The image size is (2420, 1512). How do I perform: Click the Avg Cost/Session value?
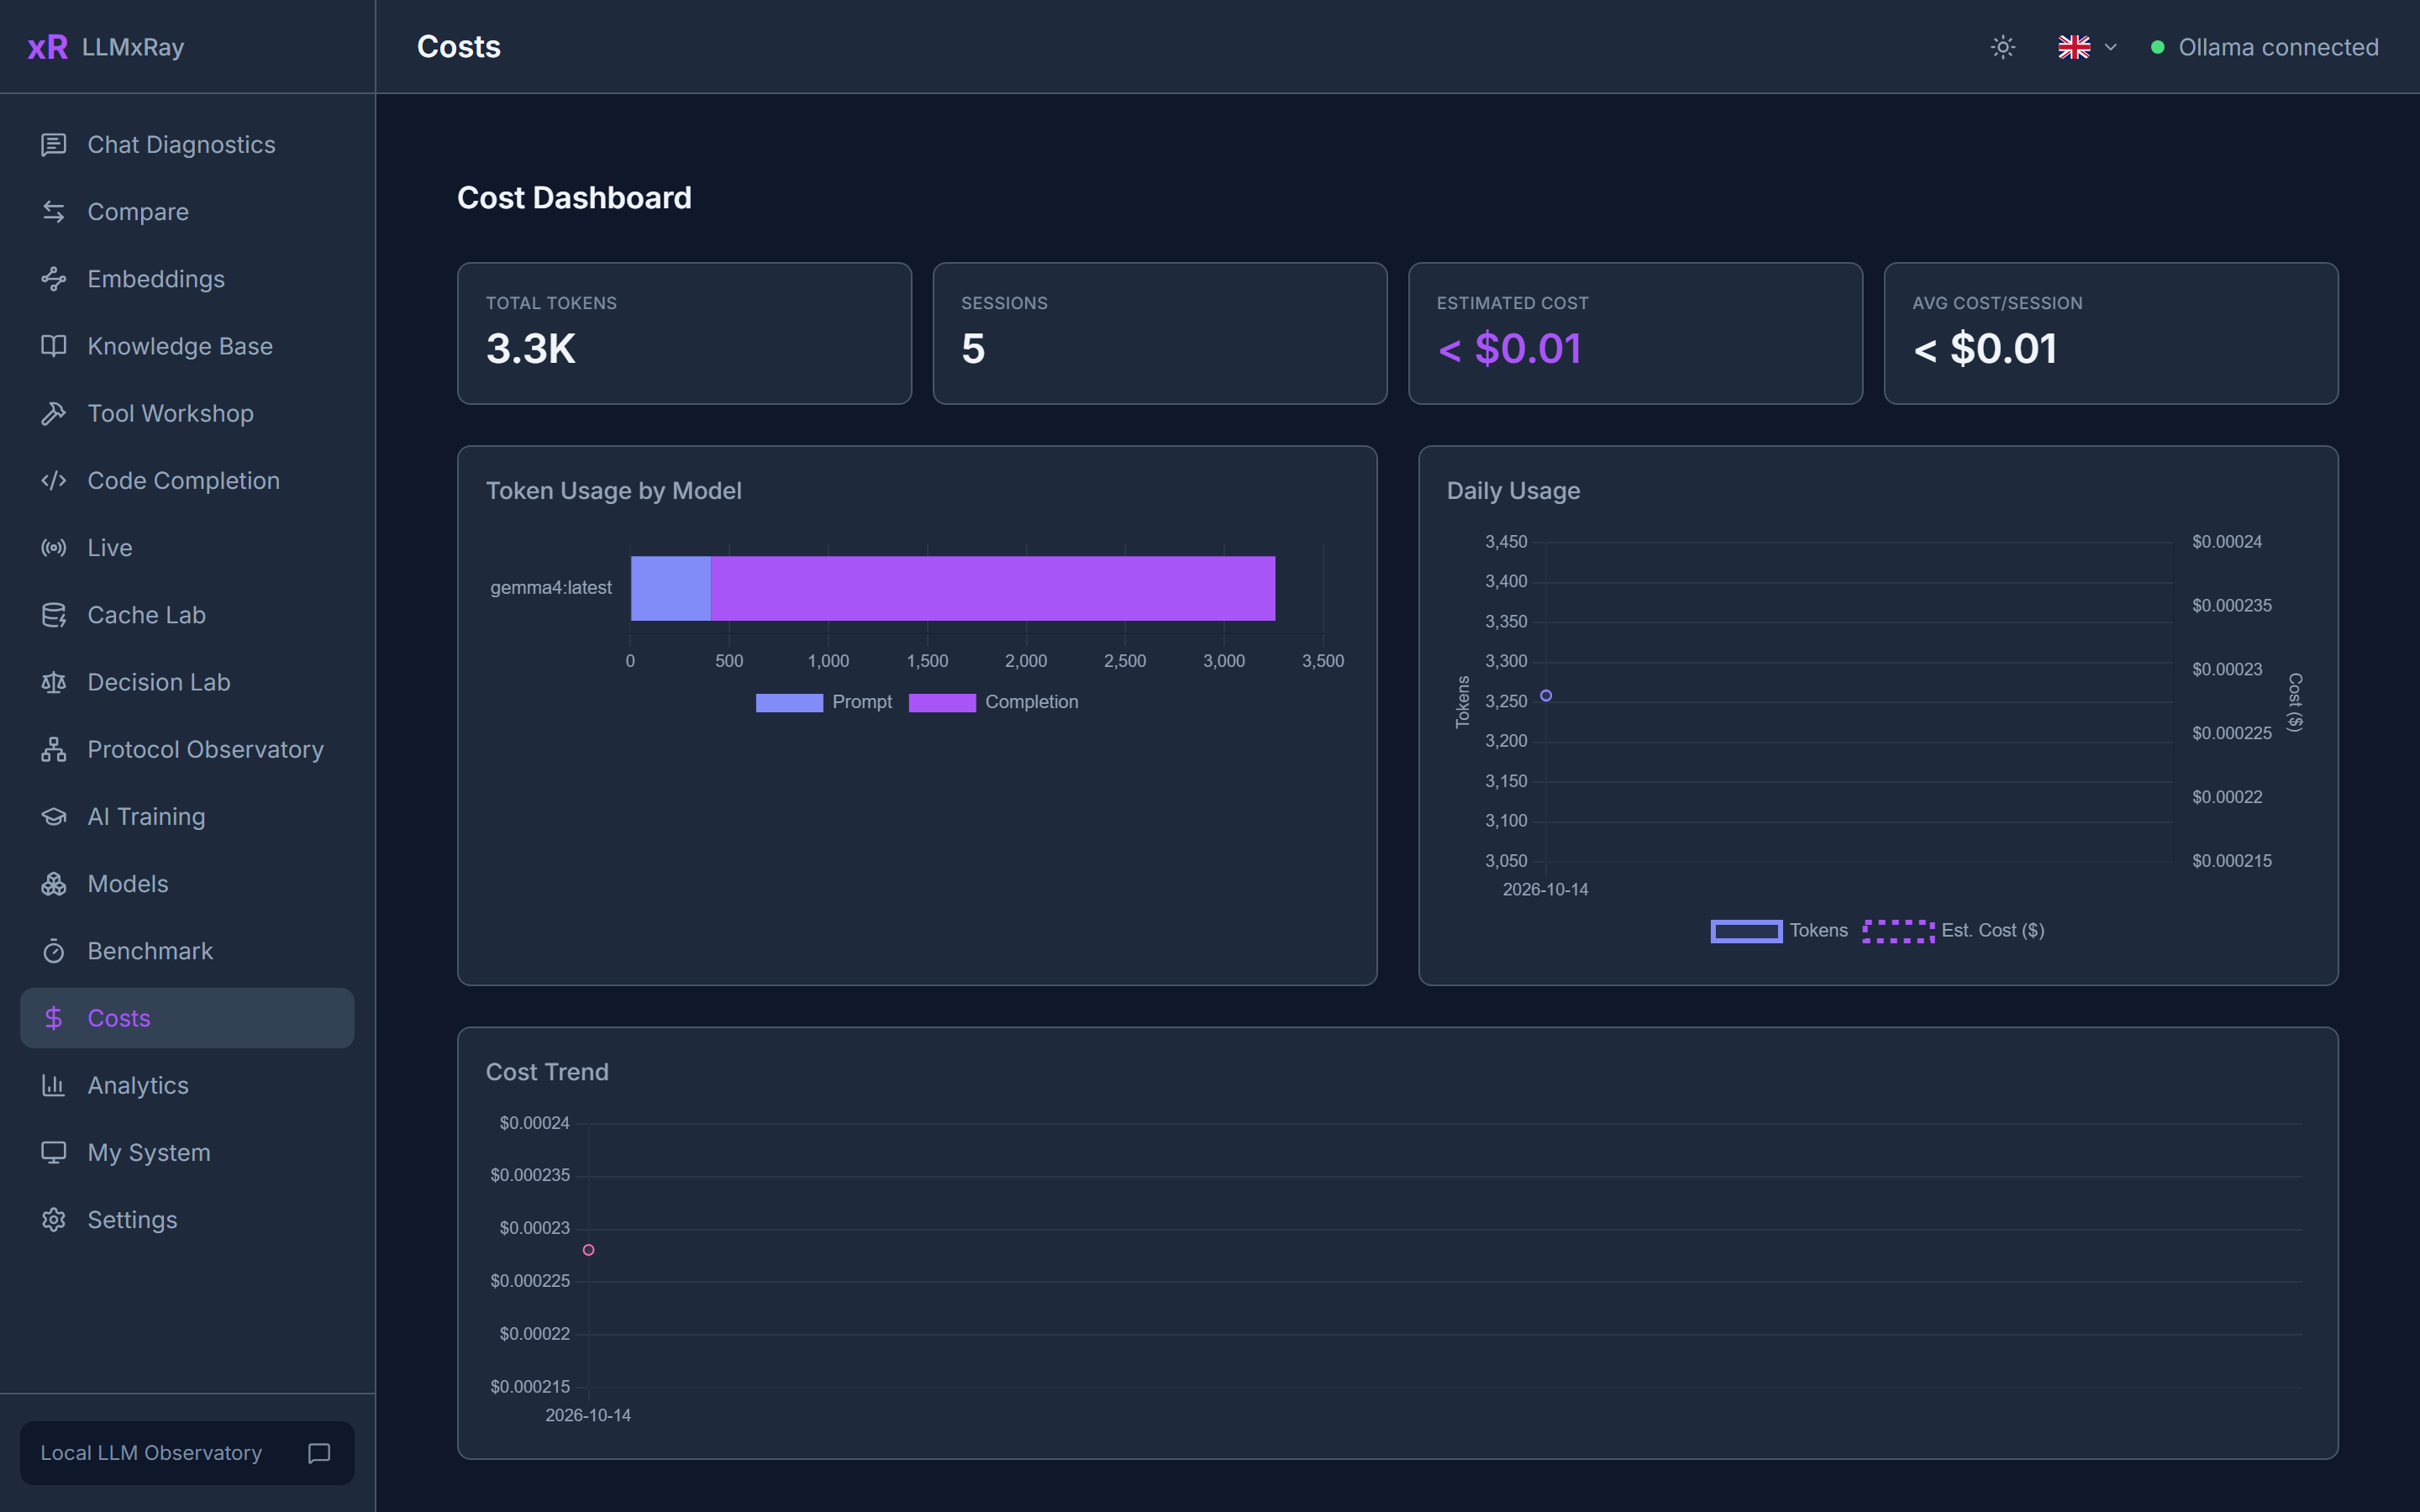coord(1985,349)
